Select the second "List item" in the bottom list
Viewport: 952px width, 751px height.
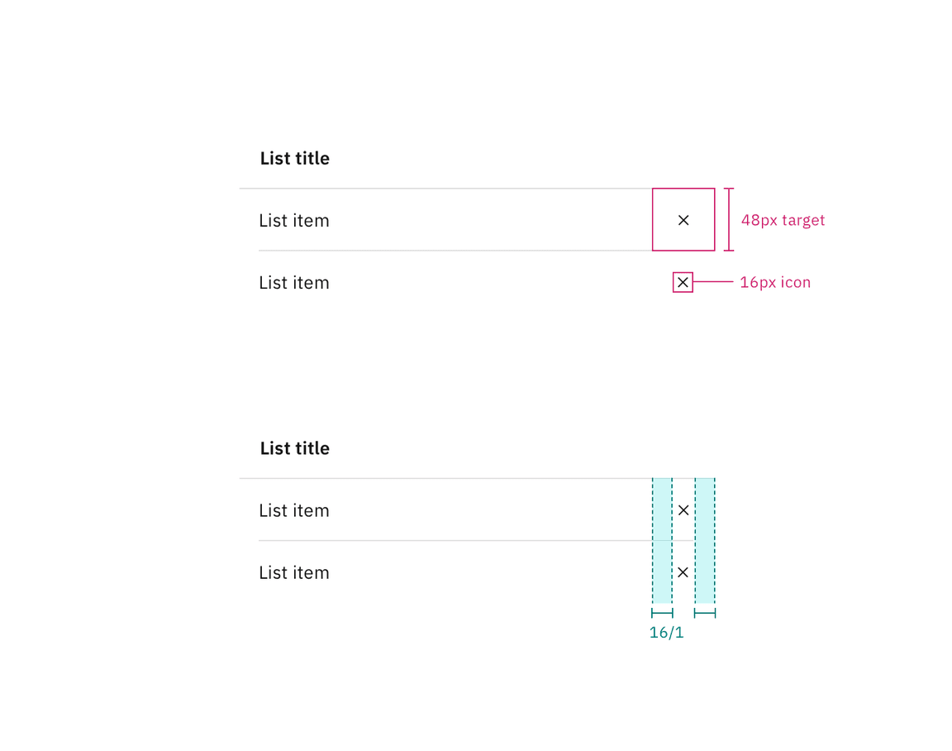coord(294,573)
